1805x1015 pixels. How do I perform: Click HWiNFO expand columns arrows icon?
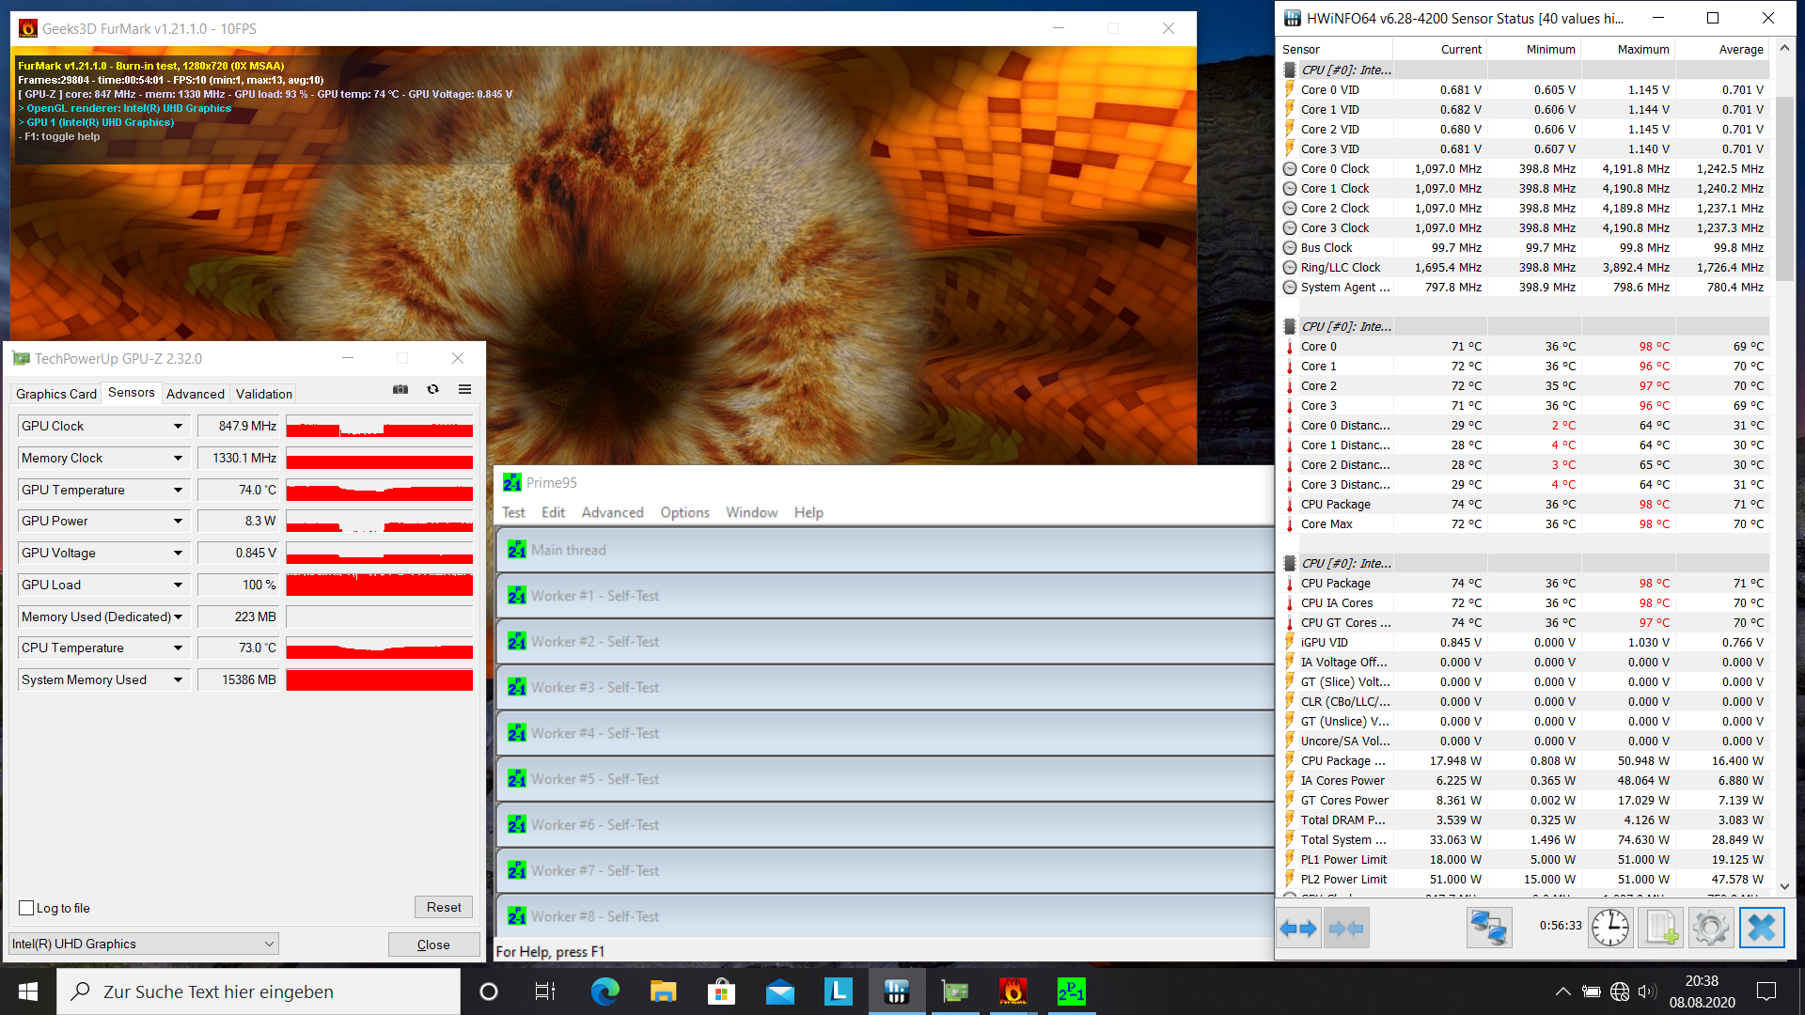[1298, 929]
